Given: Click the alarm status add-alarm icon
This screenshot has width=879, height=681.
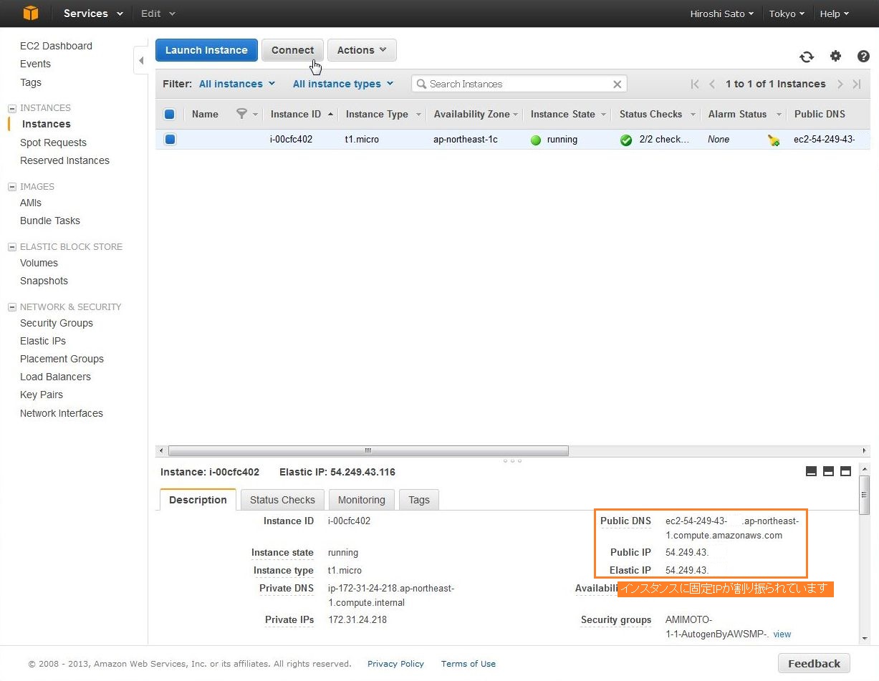Looking at the screenshot, I should coord(774,140).
